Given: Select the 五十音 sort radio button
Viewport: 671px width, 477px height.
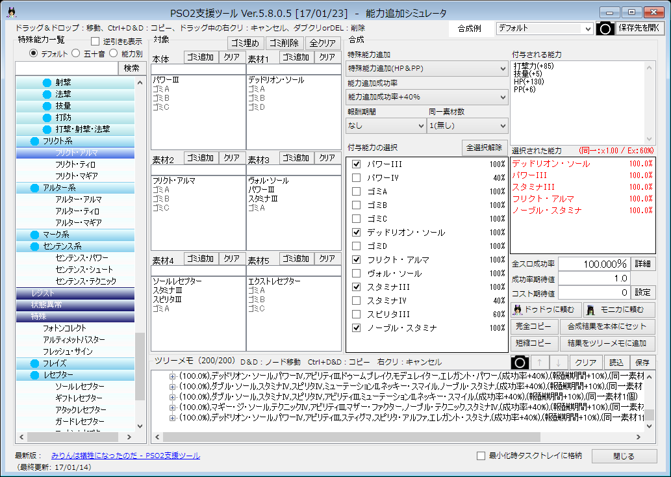Looking at the screenshot, I should click(76, 53).
